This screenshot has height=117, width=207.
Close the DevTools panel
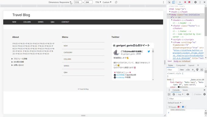[204, 2]
